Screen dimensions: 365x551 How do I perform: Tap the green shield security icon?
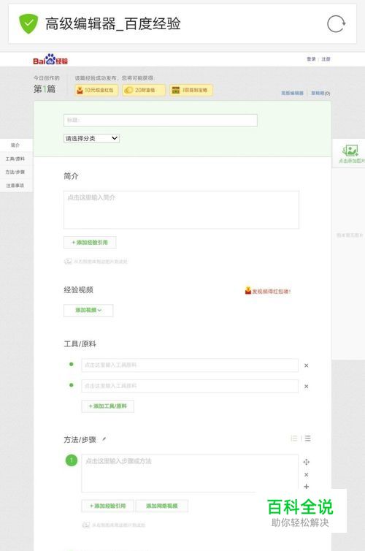coord(28,23)
